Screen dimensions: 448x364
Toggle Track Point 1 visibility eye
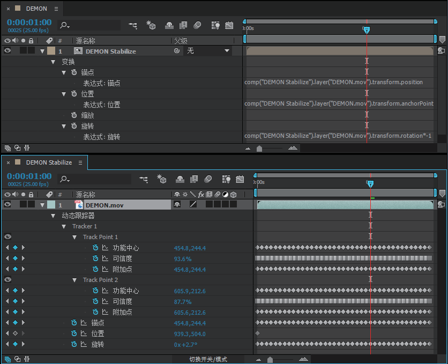pos(8,236)
